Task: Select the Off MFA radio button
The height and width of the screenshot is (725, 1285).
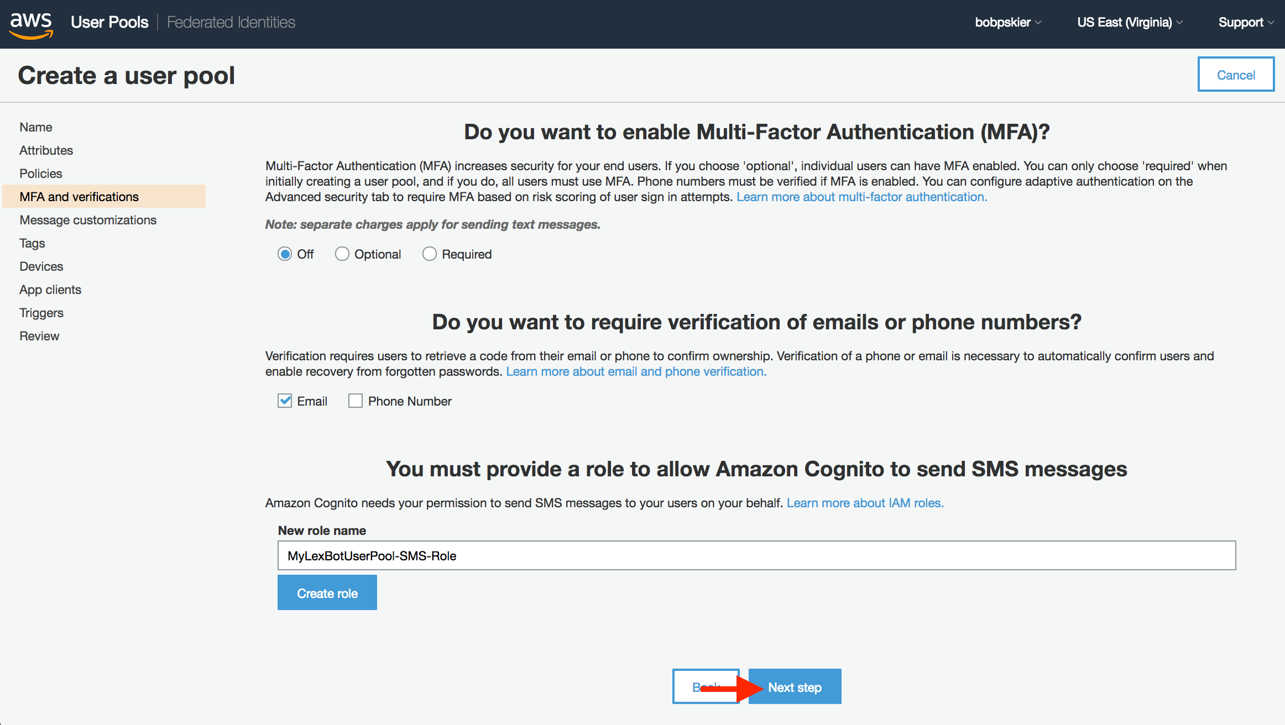Action: 285,254
